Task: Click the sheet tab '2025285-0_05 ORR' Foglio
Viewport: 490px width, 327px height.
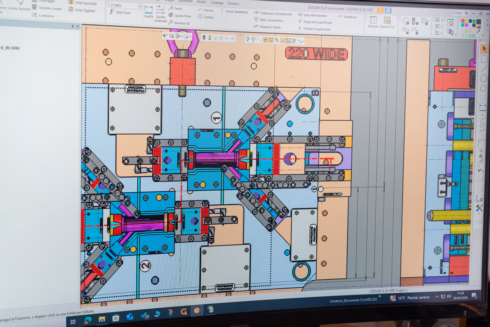Action: point(388,291)
